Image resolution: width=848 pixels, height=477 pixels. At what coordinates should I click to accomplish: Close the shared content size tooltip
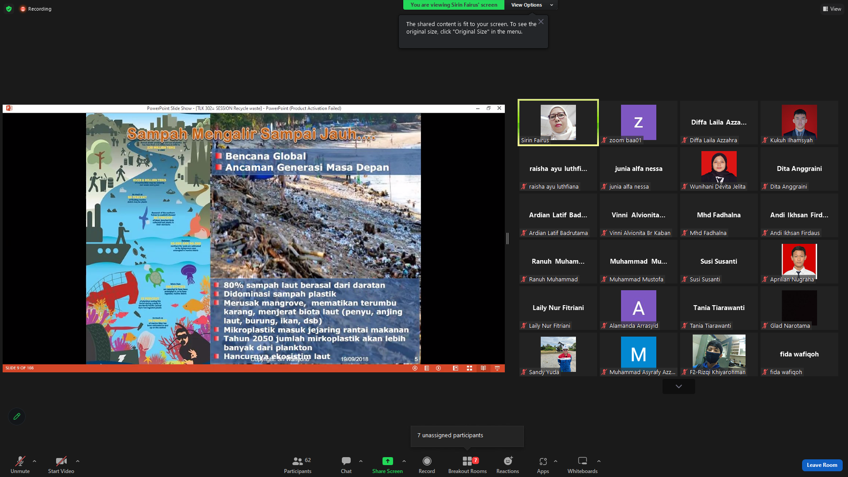point(541,22)
